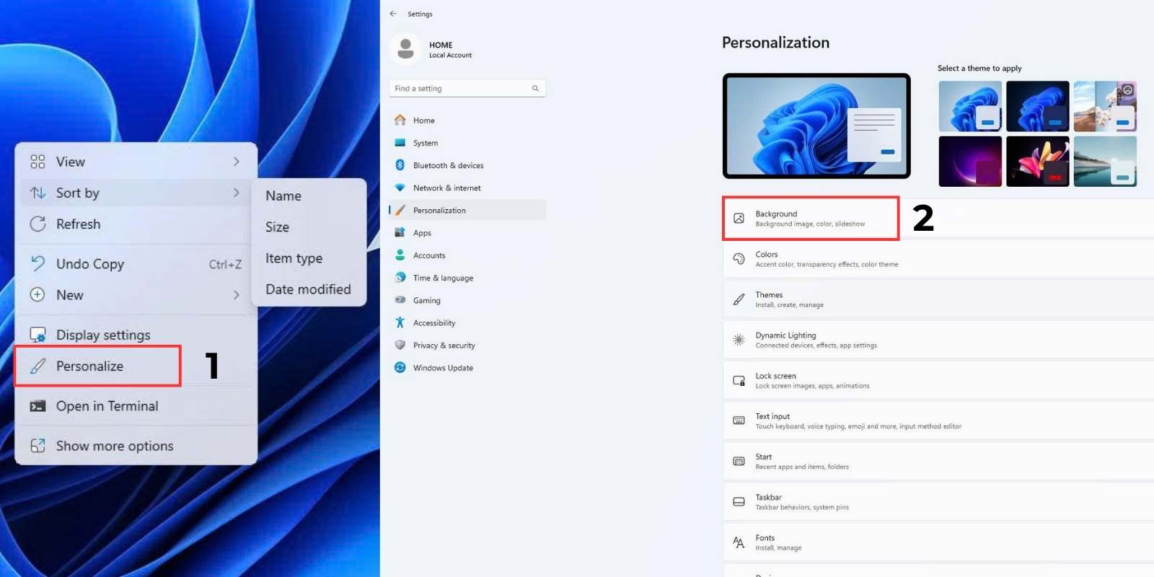Image resolution: width=1154 pixels, height=577 pixels.
Task: Click the Fonts AA icon
Action: [739, 542]
